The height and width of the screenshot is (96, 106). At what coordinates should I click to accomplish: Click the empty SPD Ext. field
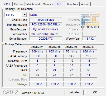click(89, 34)
